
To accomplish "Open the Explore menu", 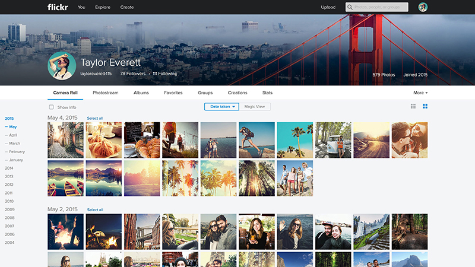I will [103, 7].
